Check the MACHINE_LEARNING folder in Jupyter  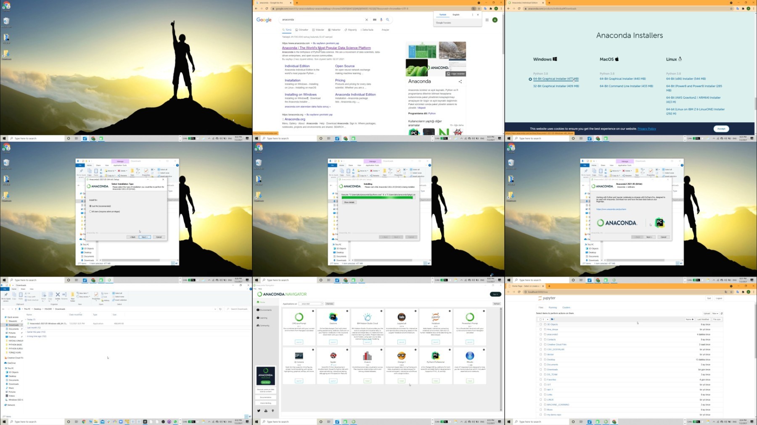pos(541,405)
